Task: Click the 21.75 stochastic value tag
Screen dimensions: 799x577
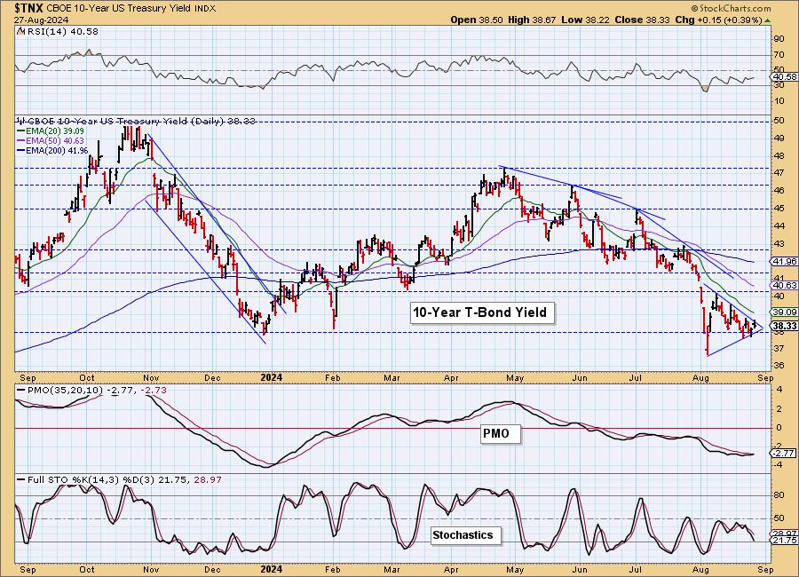Action: tap(785, 540)
